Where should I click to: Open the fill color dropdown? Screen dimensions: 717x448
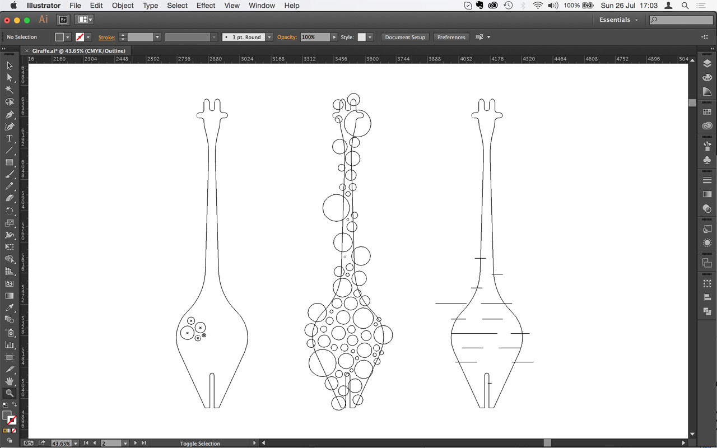click(68, 37)
